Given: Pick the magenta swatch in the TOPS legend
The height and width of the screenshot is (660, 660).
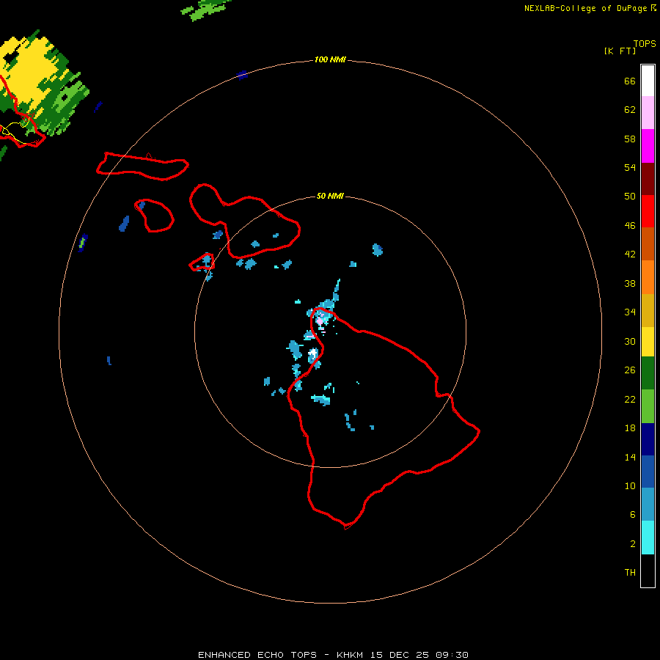Looking at the screenshot, I should tap(648, 146).
